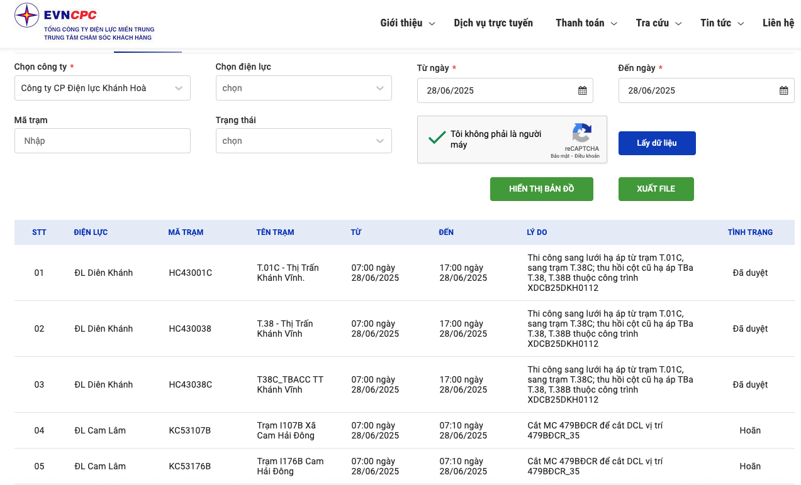
Task: Toggle the 'Tôi không phải là người máy' checkbox
Action: (437, 138)
